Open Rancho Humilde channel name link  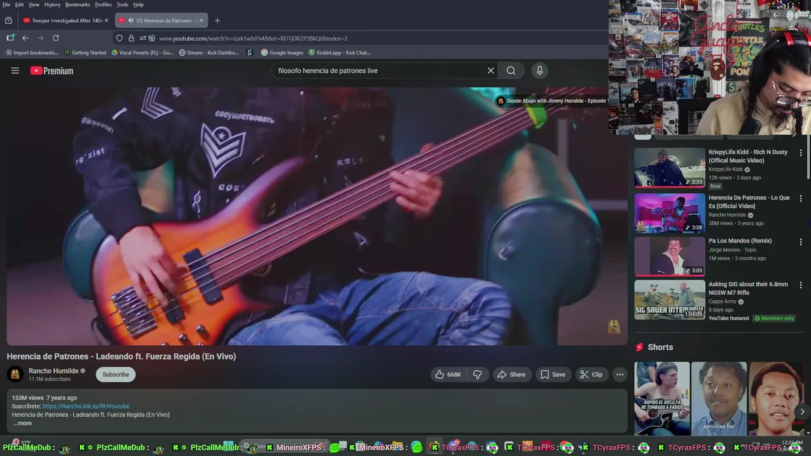pos(53,371)
